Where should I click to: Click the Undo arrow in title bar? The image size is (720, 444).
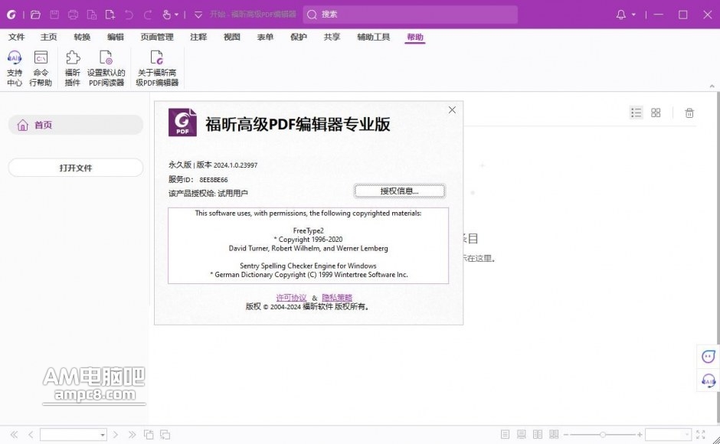click(x=129, y=15)
